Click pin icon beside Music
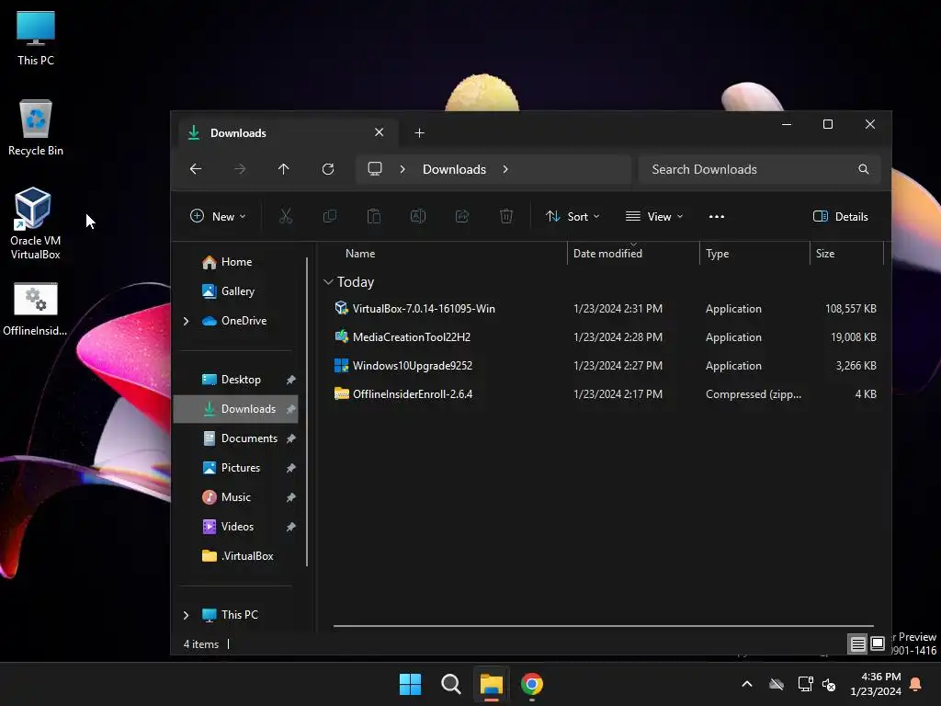Viewport: 941px width, 706px height. tap(291, 497)
